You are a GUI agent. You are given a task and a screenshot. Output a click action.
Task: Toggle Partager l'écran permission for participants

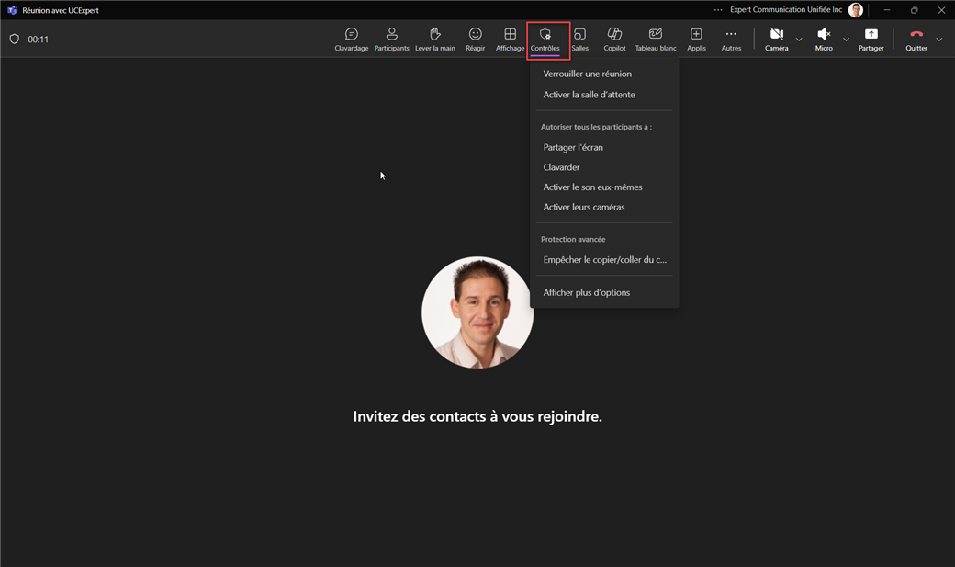click(x=573, y=147)
